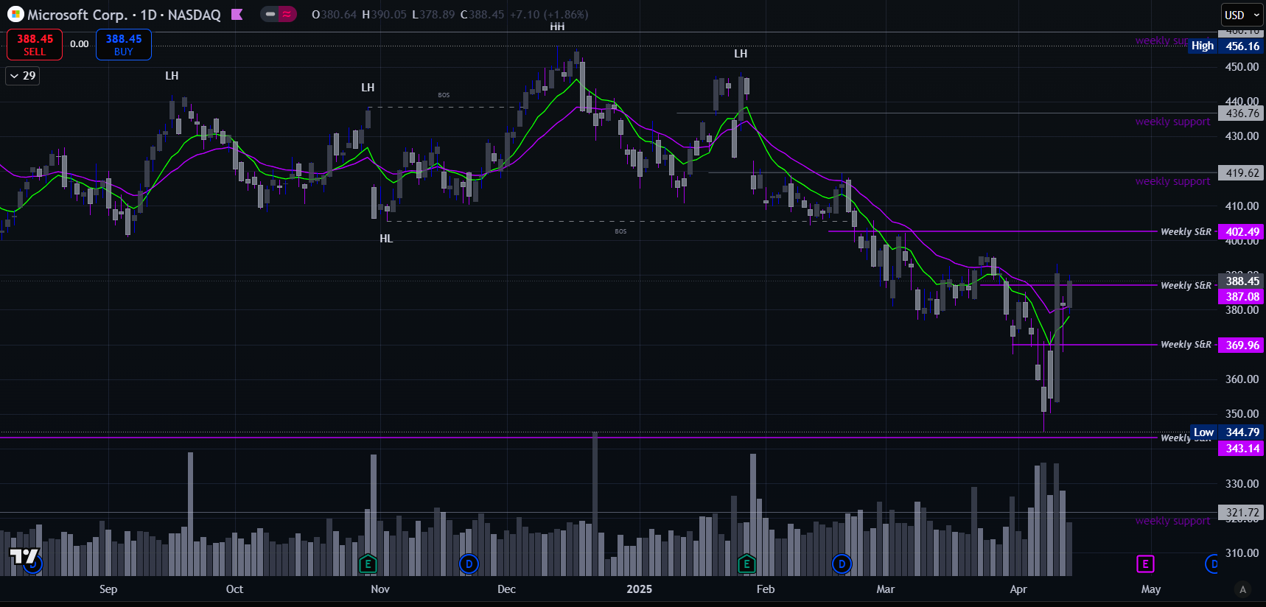Open the USD currency dropdown
The width and height of the screenshot is (1266, 607).
pyautogui.click(x=1242, y=15)
